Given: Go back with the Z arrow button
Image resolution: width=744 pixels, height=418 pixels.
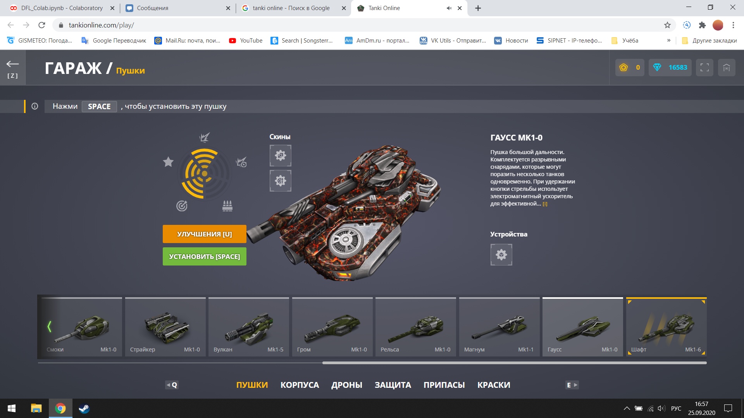Looking at the screenshot, I should pos(12,68).
